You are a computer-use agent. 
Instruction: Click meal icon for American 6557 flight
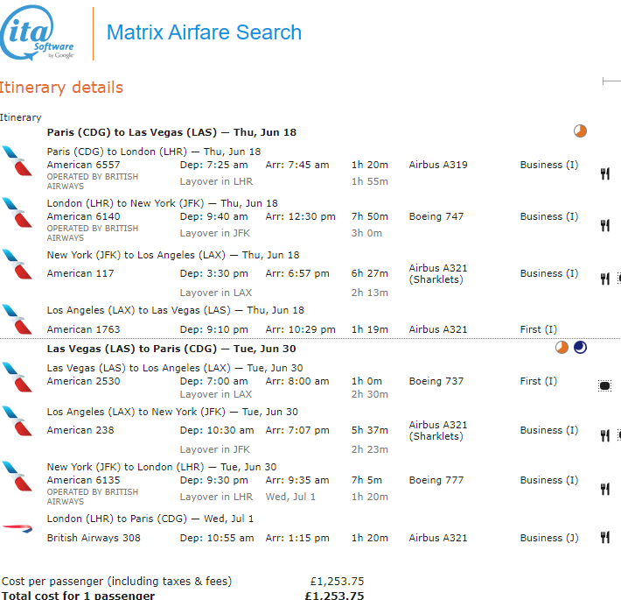(604, 173)
